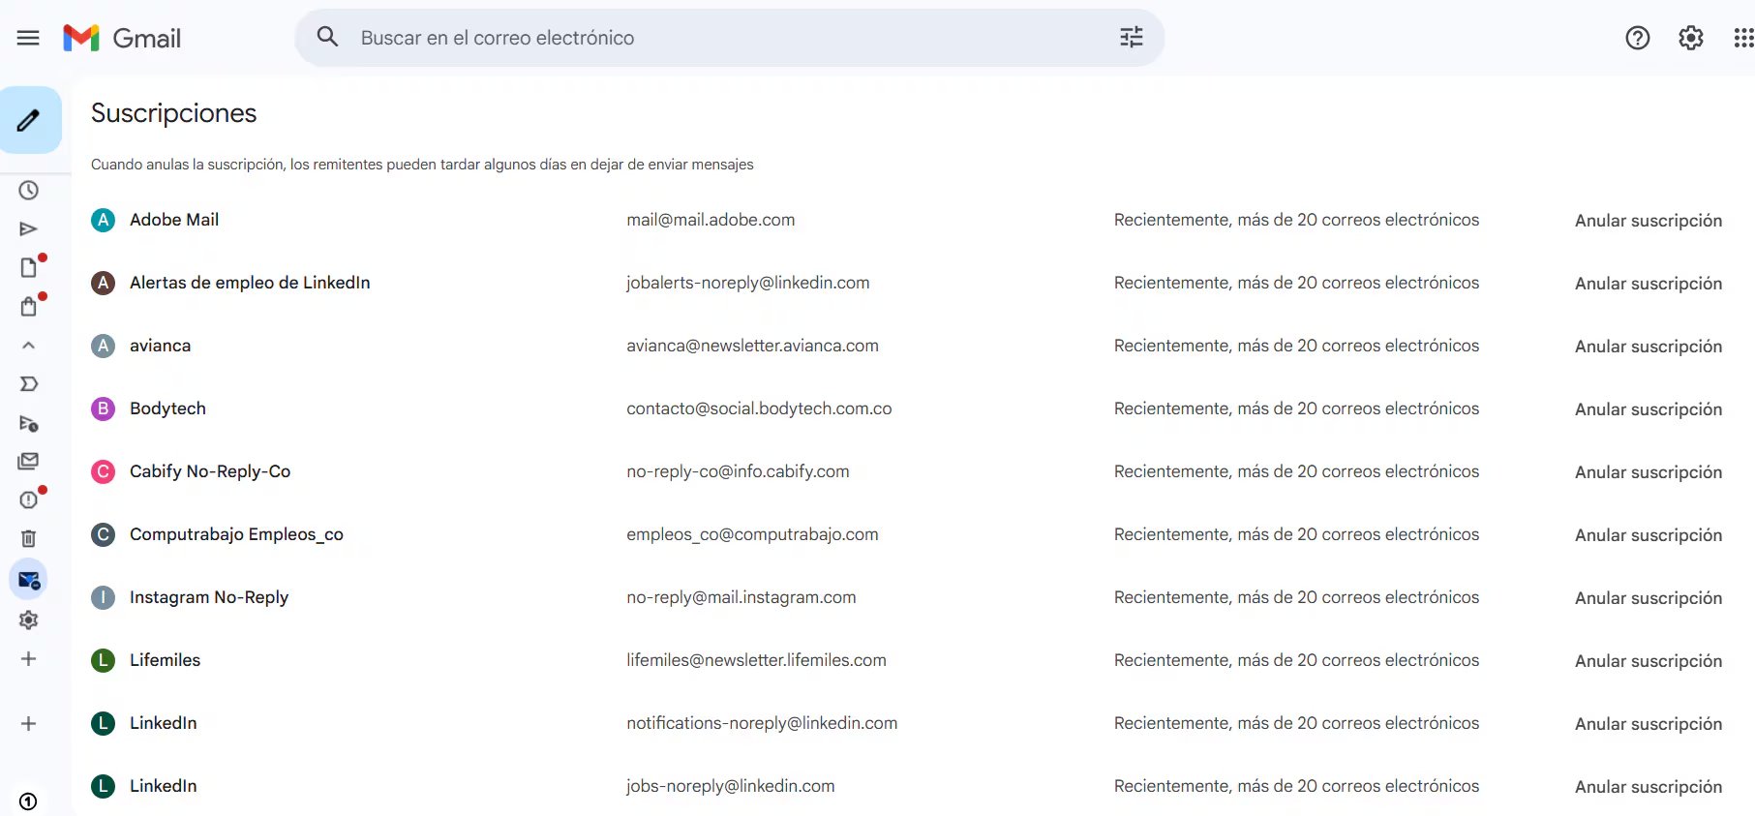
Task: Click avianca@newsletter.avianca.com address
Action: pyautogui.click(x=752, y=346)
